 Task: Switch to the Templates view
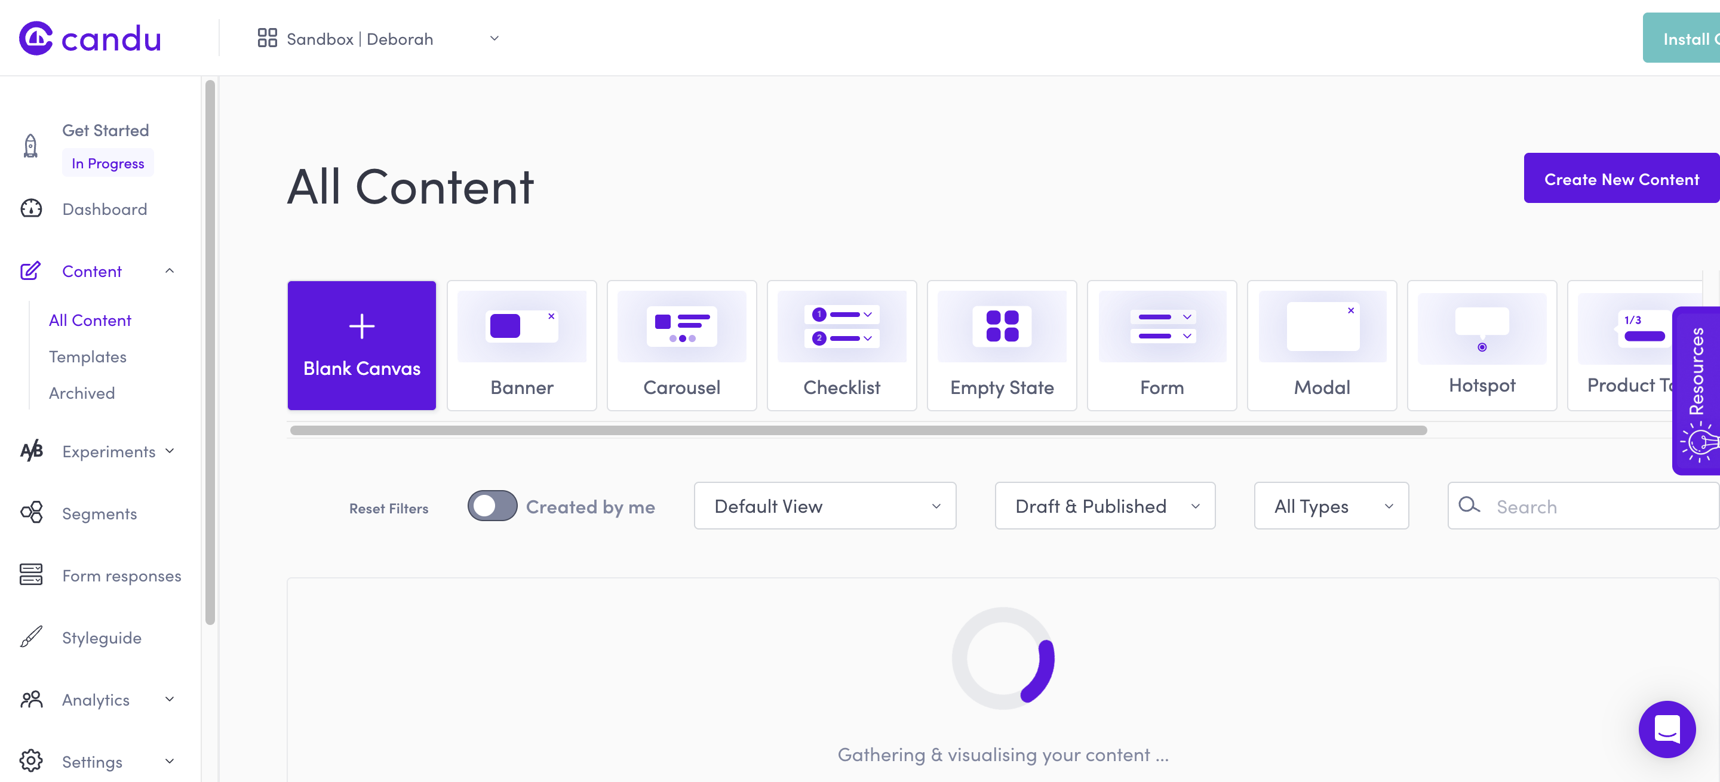(x=87, y=356)
